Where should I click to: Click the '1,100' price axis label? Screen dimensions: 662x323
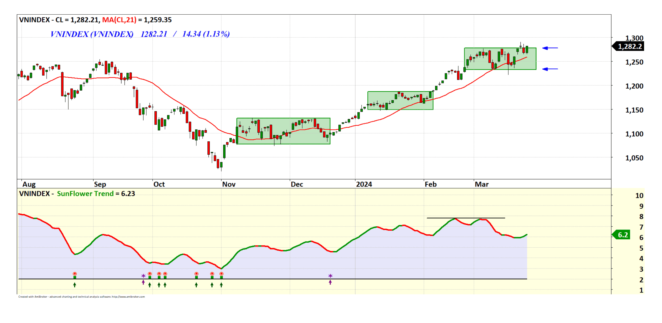634,134
